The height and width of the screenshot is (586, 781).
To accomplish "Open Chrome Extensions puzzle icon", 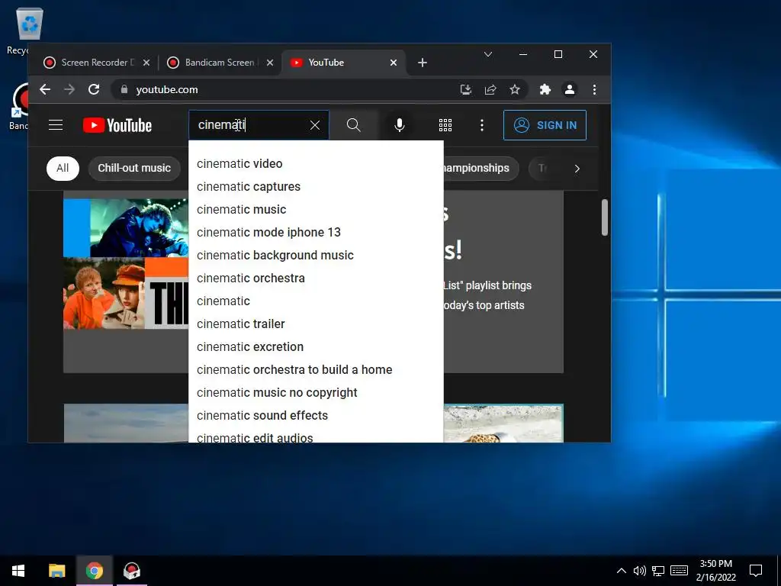I will (545, 90).
